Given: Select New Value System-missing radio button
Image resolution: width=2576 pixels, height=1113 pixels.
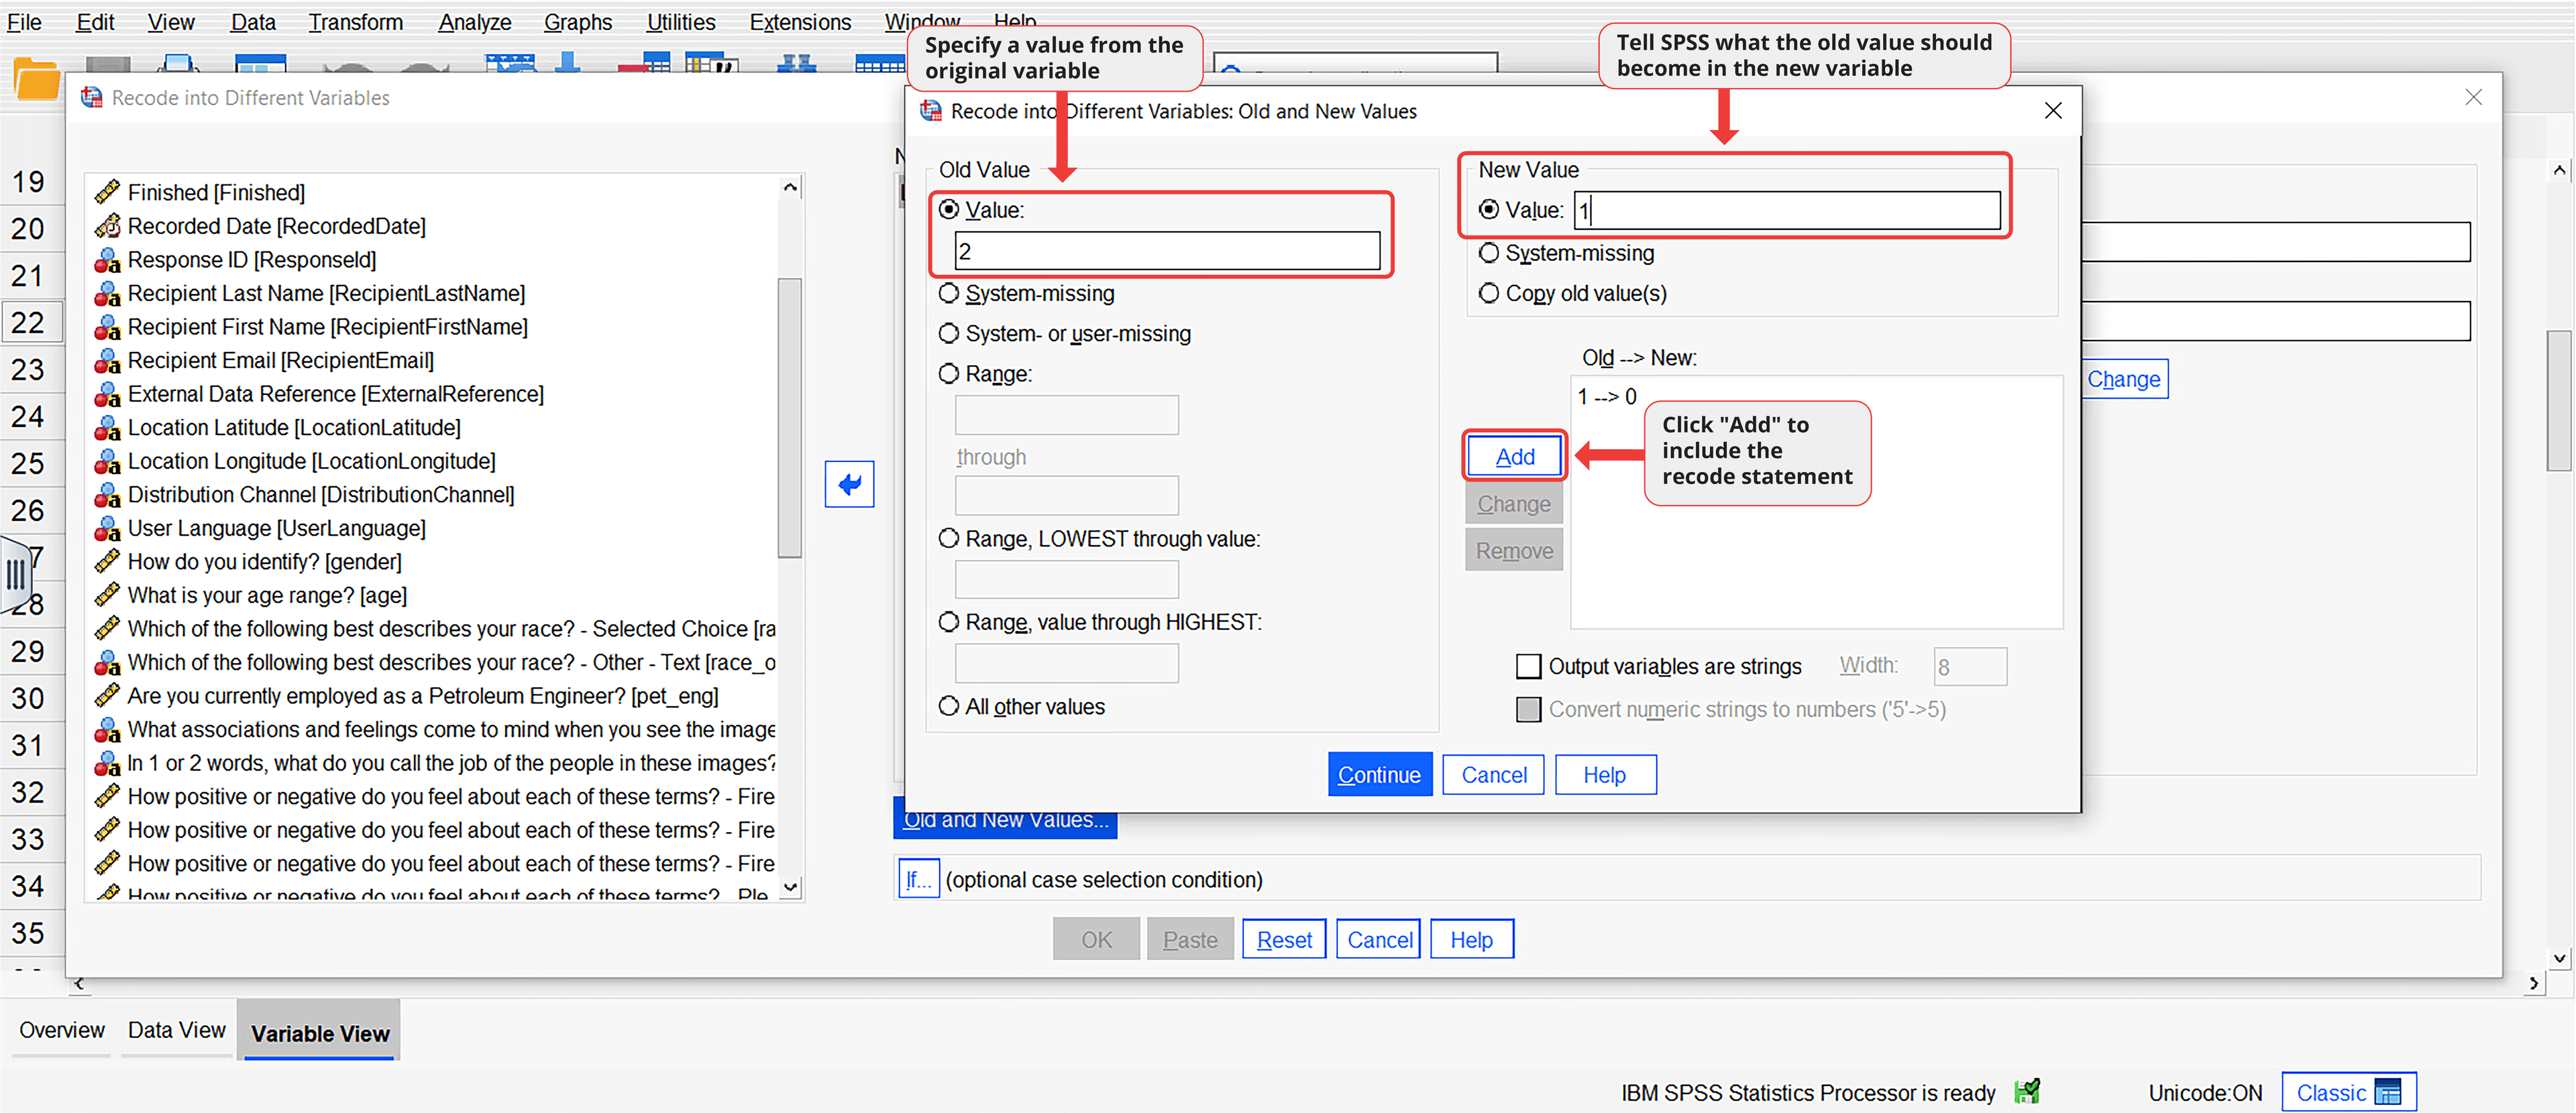Looking at the screenshot, I should pyautogui.click(x=1489, y=253).
